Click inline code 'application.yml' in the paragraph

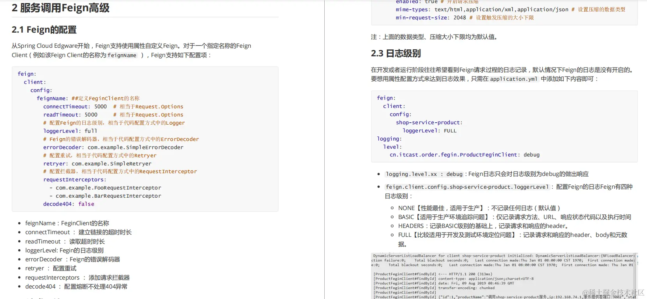(x=514, y=79)
